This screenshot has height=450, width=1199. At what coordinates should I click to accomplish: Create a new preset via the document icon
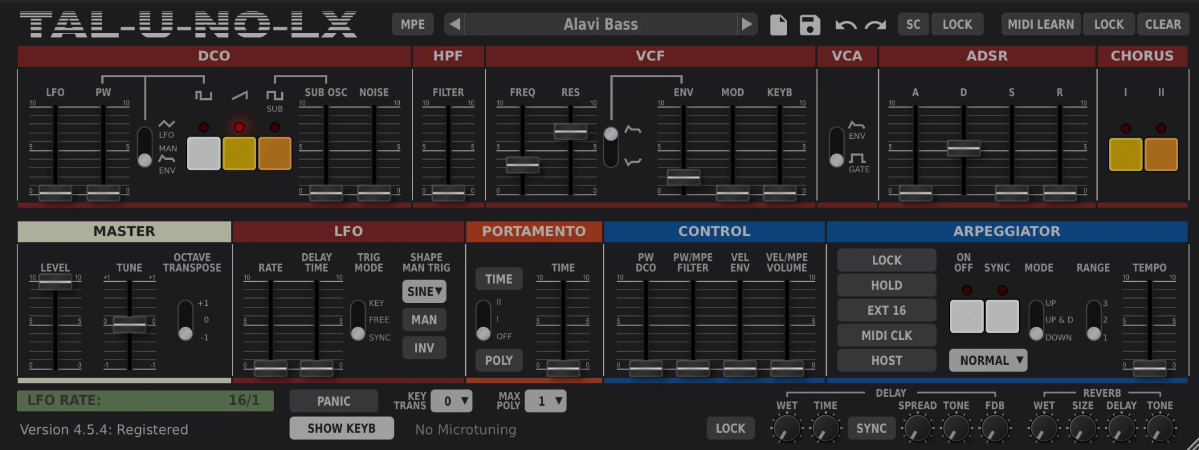778,25
